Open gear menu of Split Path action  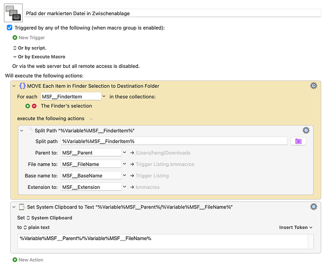click(306, 130)
